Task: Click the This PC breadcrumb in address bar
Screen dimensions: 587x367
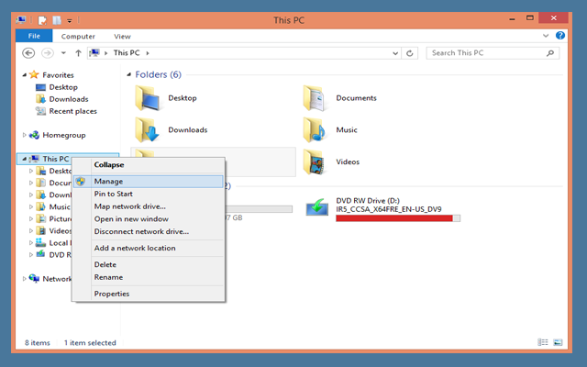Action: [x=127, y=53]
